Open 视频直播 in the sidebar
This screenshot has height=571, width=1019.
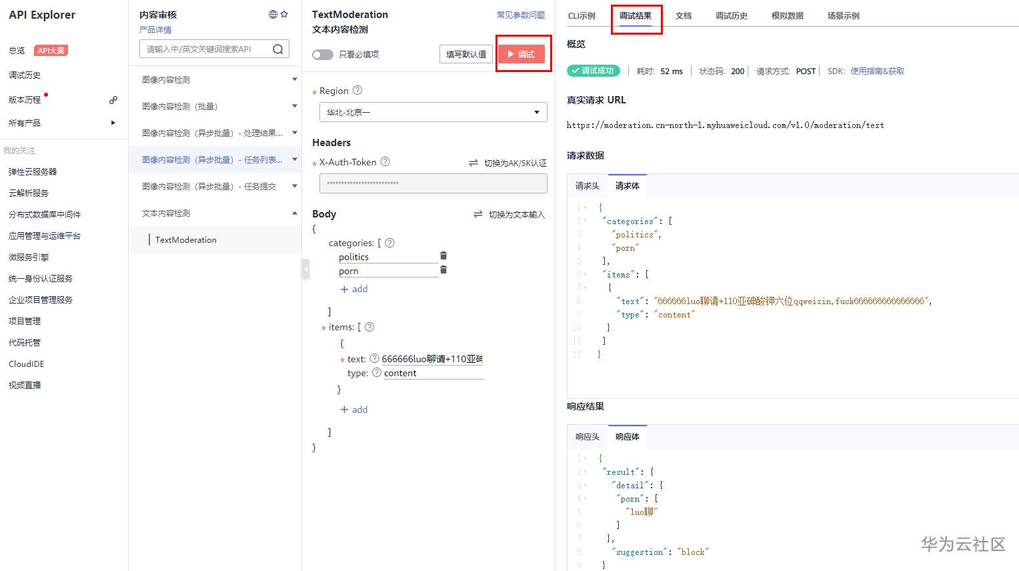tap(25, 385)
